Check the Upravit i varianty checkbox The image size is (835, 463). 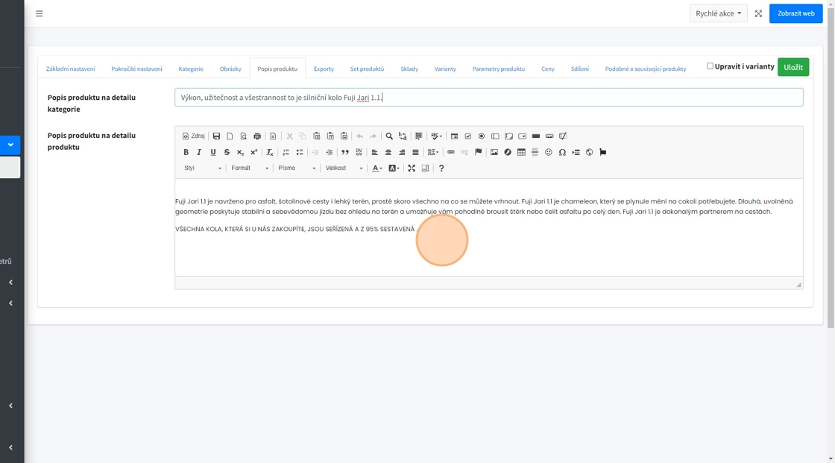(710, 66)
